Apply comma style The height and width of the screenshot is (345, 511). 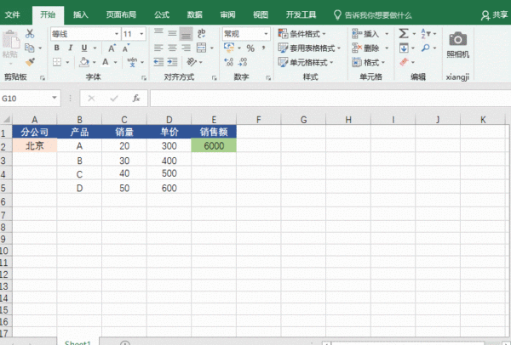coord(263,48)
